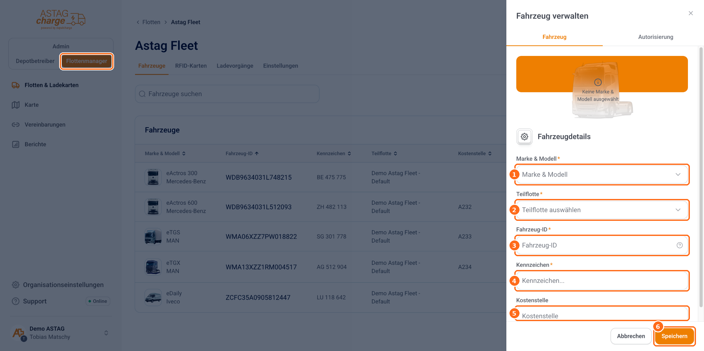Click the Fahrzeug-ID help icon
This screenshot has width=704, height=351.
(x=680, y=245)
